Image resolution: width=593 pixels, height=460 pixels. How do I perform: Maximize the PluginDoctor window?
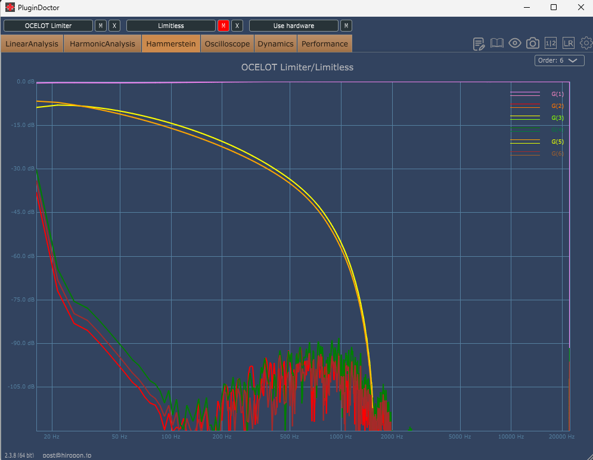[554, 8]
